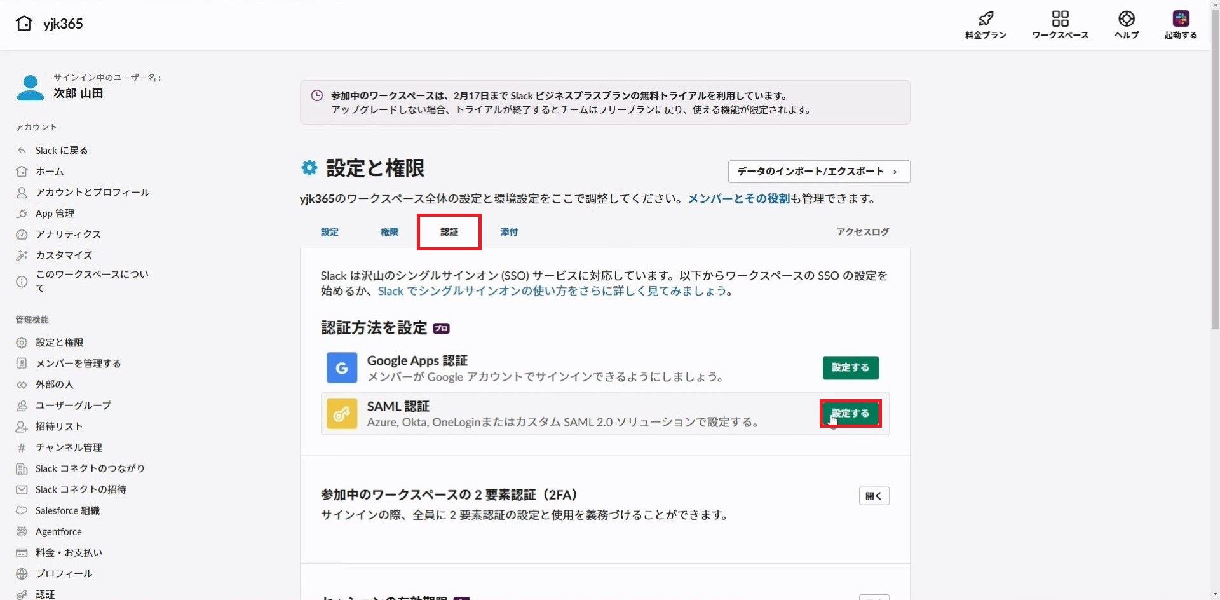Image resolution: width=1220 pixels, height=600 pixels.
Task: Click the info icon for このワークスペースについて
Action: click(x=22, y=282)
